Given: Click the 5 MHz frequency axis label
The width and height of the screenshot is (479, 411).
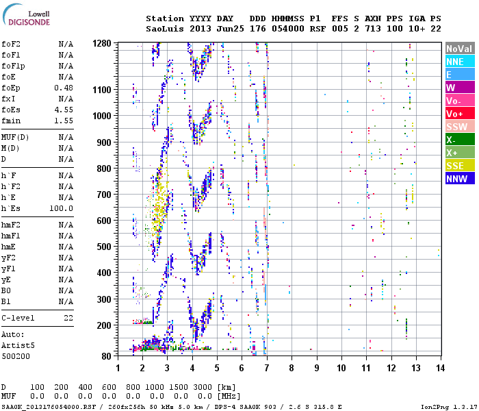Looking at the screenshot, I should tap(217, 368).
